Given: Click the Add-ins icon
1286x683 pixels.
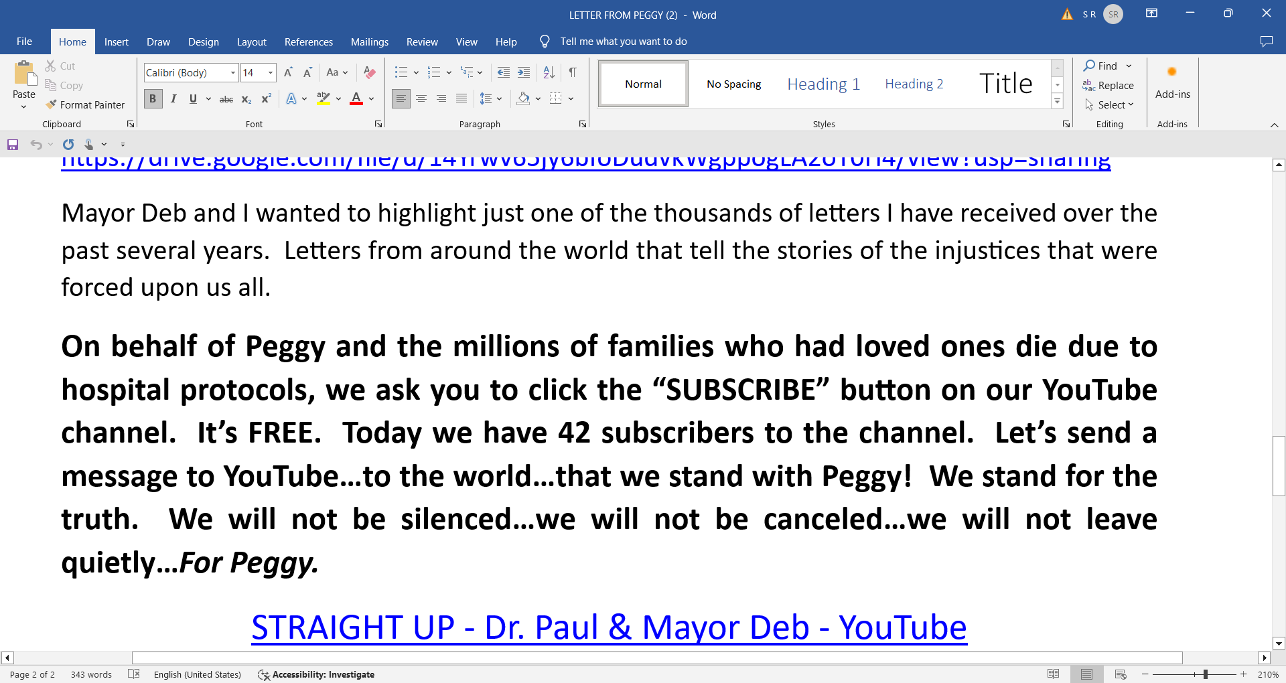Looking at the screenshot, I should pos(1172,72).
